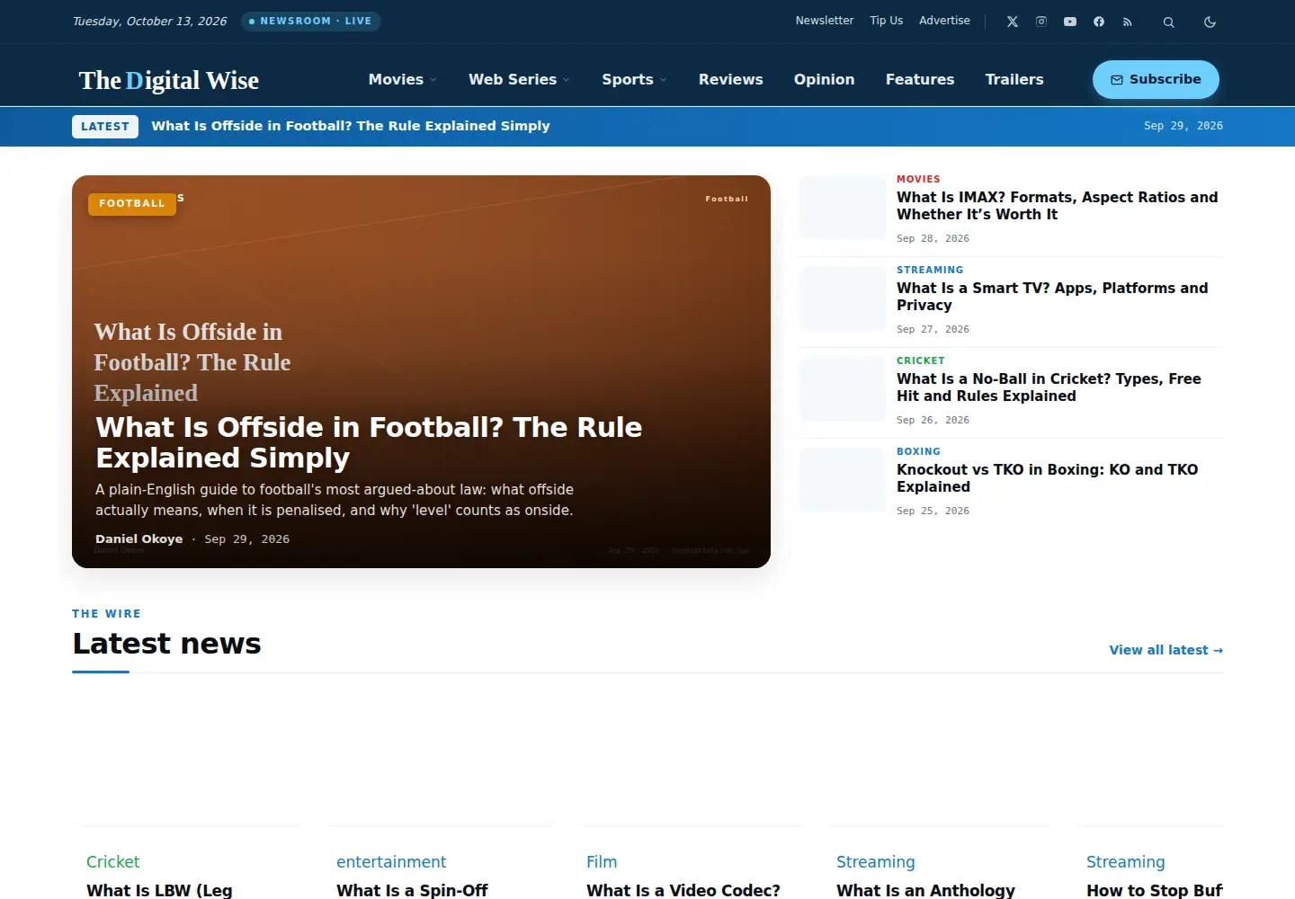Click the MOVIES category label
Image resolution: width=1295 pixels, height=899 pixels.
pos(918,179)
